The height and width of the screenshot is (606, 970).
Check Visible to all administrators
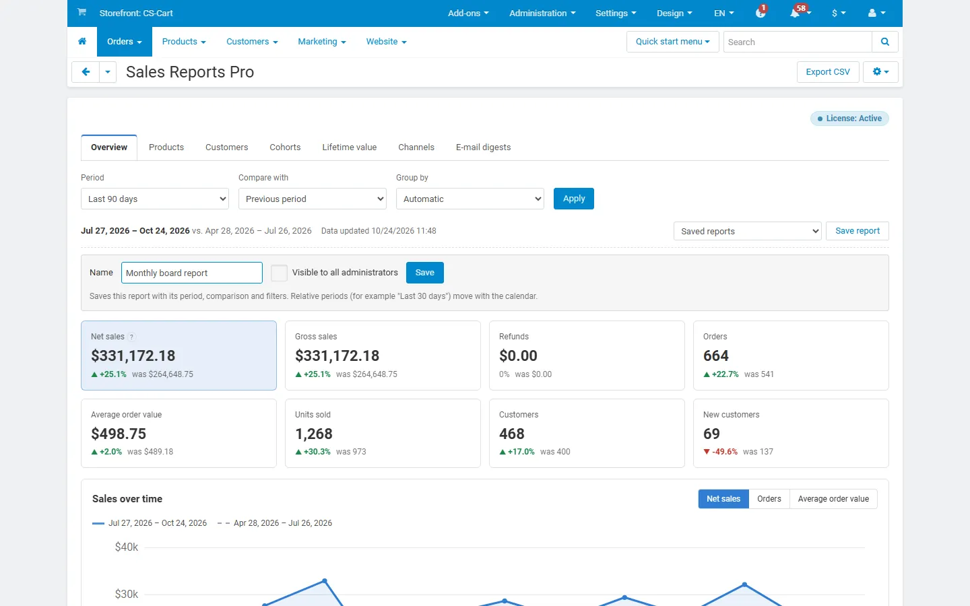coord(279,273)
